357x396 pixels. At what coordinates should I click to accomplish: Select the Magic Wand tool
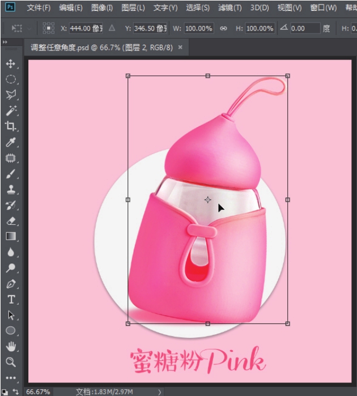point(10,110)
